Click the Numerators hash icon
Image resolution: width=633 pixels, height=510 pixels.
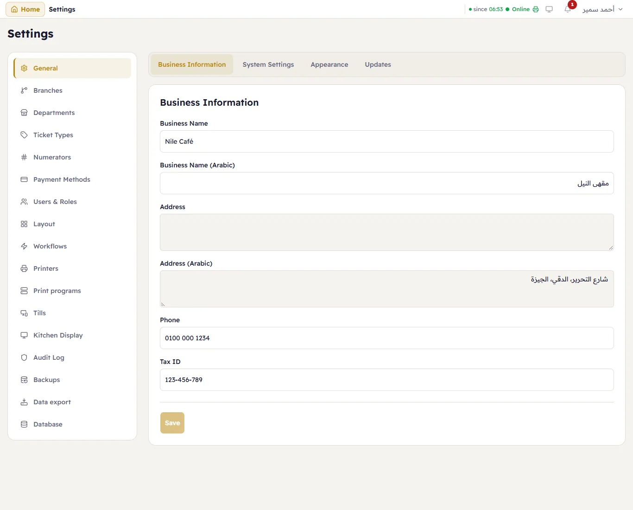point(24,157)
